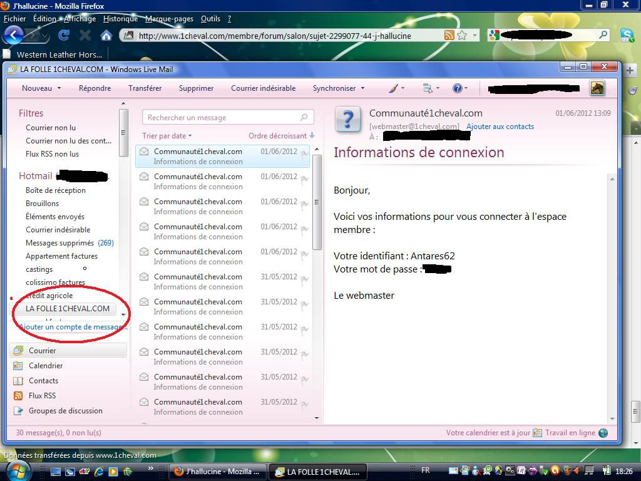This screenshot has width=641, height=481.
Task: Click the Rechercher un message search field
Action: coord(222,117)
